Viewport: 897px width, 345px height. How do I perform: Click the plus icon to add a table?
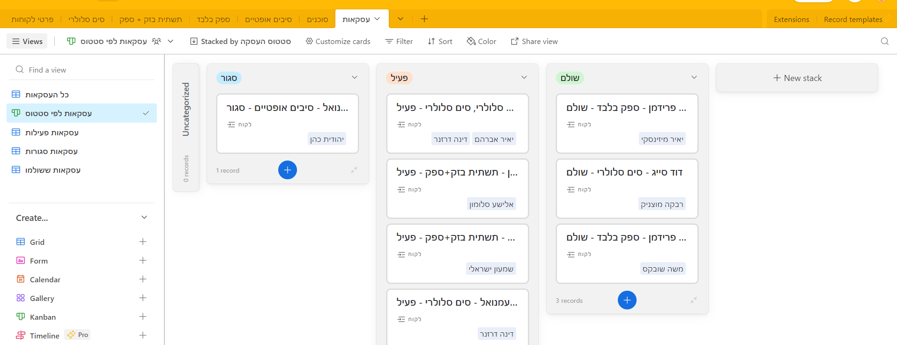[x=424, y=19]
